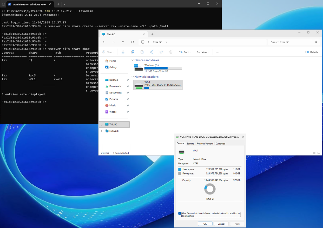Click Cancel in VOL1 Properties dialog
This screenshot has height=228, width=323.
[x=221, y=224]
